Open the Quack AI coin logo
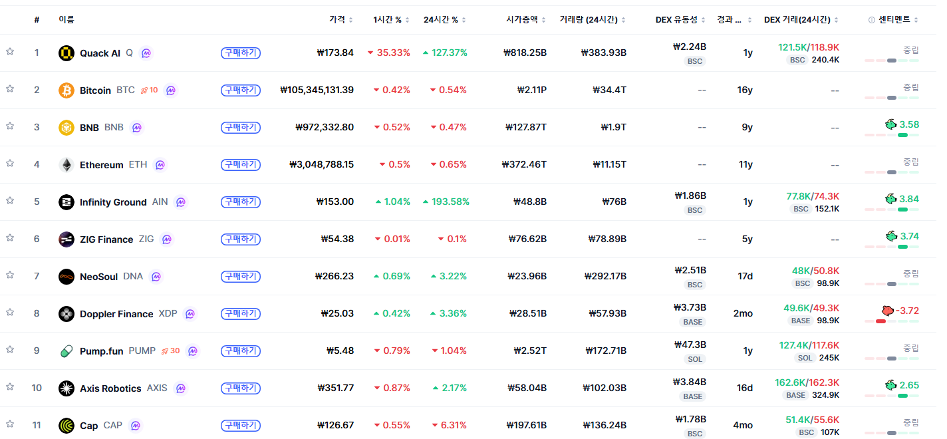 [66, 53]
